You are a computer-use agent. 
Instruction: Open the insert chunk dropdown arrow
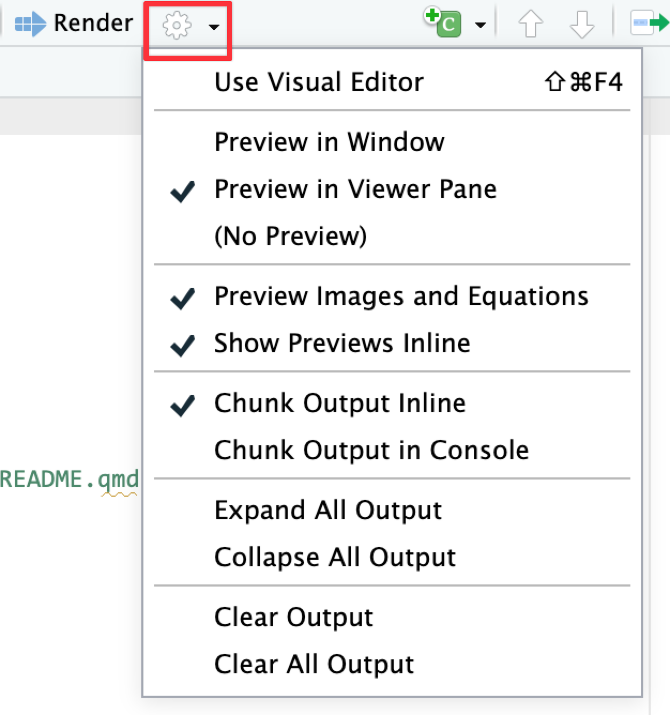pyautogui.click(x=481, y=25)
